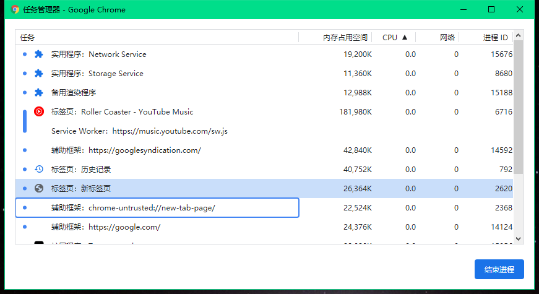Click the 结束进程 button
The image size is (539, 294).
tap(499, 269)
